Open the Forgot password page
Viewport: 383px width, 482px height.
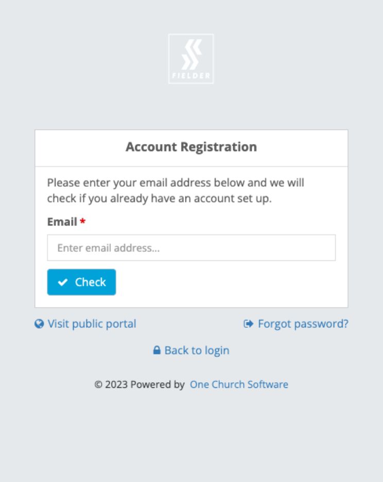coord(303,324)
